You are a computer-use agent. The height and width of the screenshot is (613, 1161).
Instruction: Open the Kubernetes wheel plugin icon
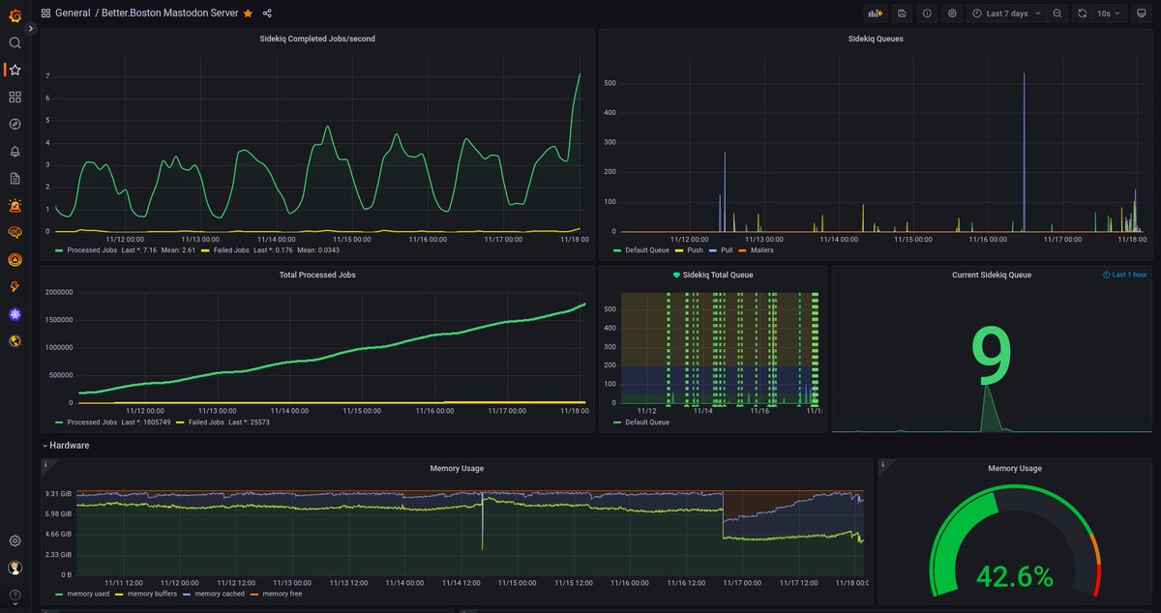point(15,313)
